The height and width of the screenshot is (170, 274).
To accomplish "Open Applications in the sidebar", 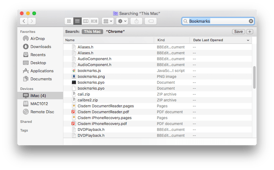I will pos(42,71).
